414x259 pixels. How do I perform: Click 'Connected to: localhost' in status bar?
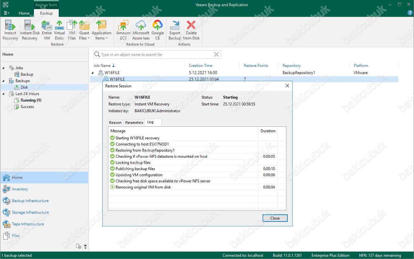point(243,255)
